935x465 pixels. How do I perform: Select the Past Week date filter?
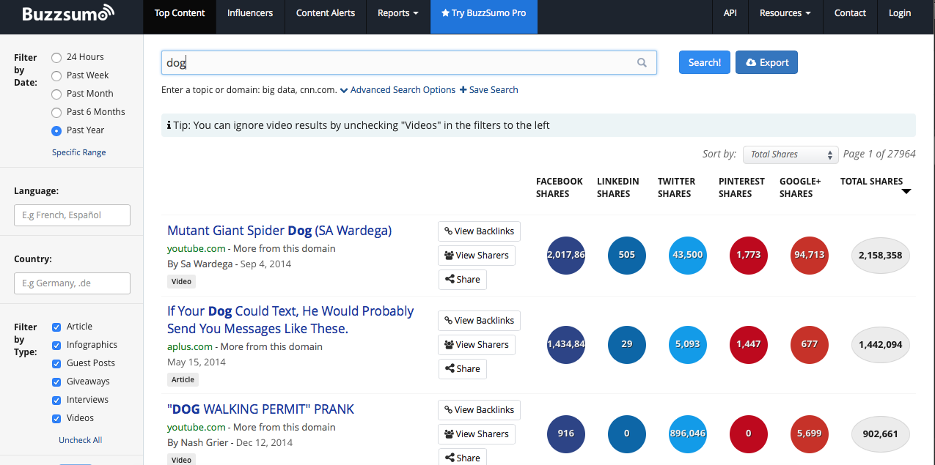(x=56, y=76)
